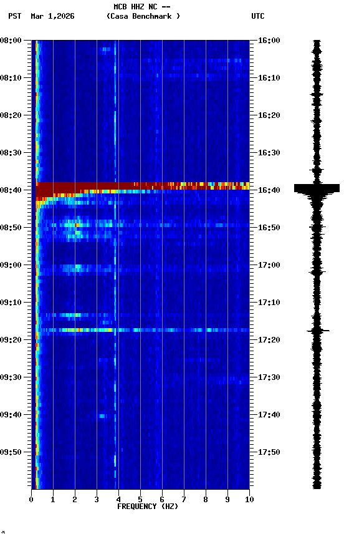Click the 6 Hz frequency tick label
This screenshot has height=539, width=344.
click(x=162, y=500)
